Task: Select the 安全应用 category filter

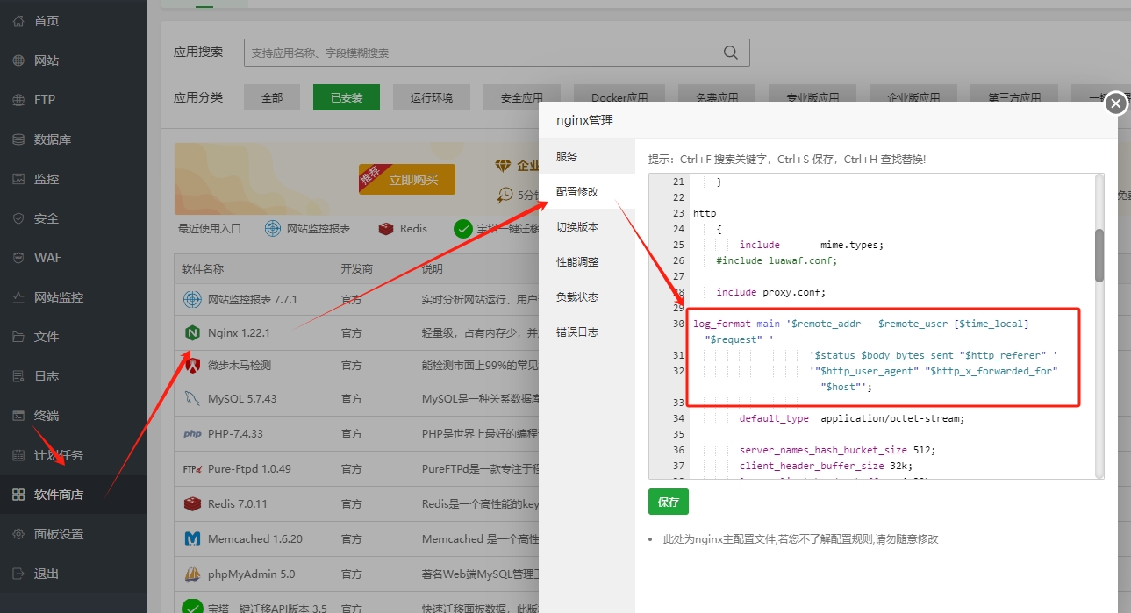Action: pos(522,97)
